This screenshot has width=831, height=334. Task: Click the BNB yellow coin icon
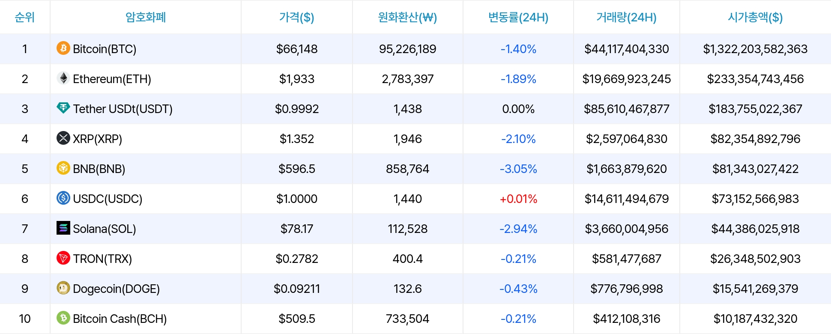tap(63, 168)
